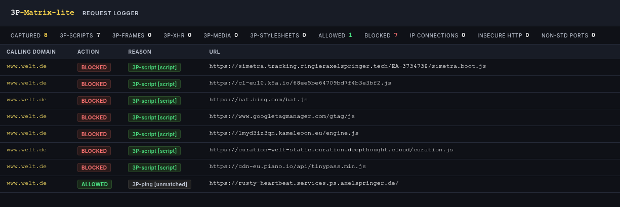This screenshot has width=620, height=207.
Task: Click the BLOCKED badge in kameleoon row
Action: pos(94,134)
